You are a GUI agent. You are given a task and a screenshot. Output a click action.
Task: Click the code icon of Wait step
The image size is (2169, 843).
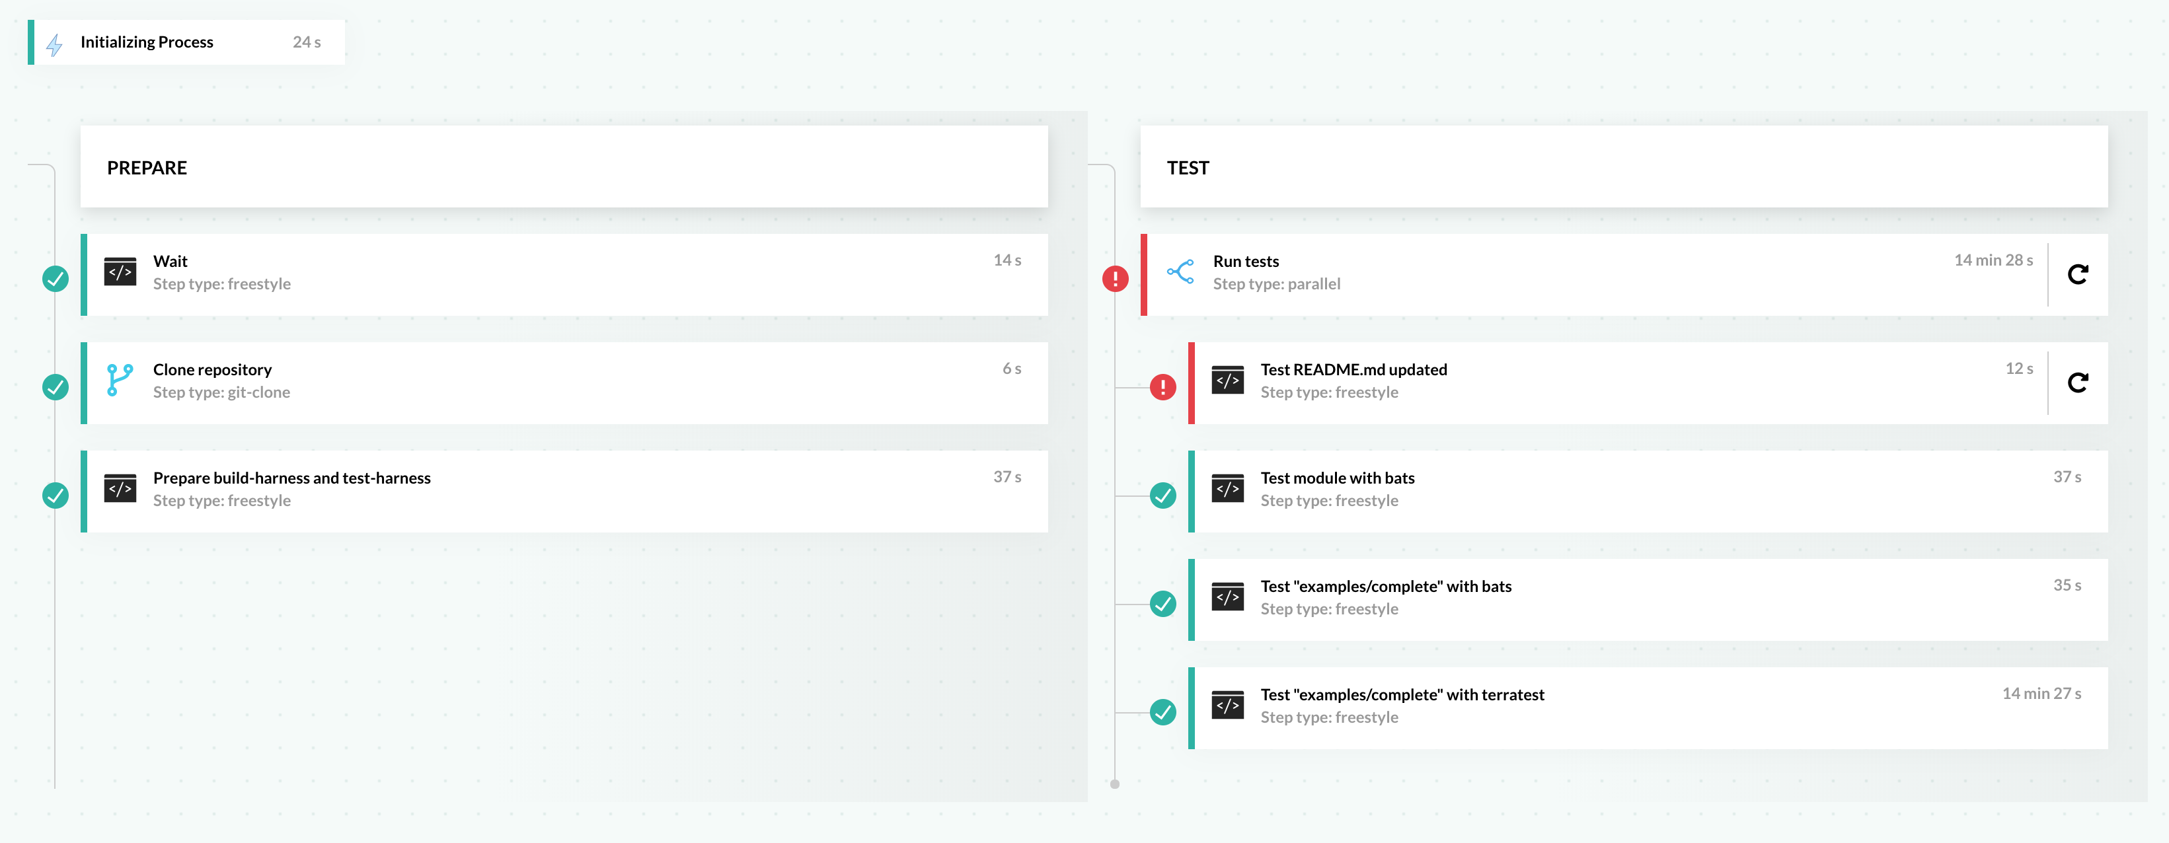point(120,272)
